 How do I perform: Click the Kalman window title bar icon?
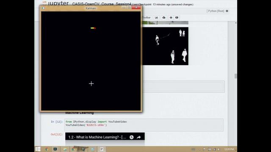point(43,8)
